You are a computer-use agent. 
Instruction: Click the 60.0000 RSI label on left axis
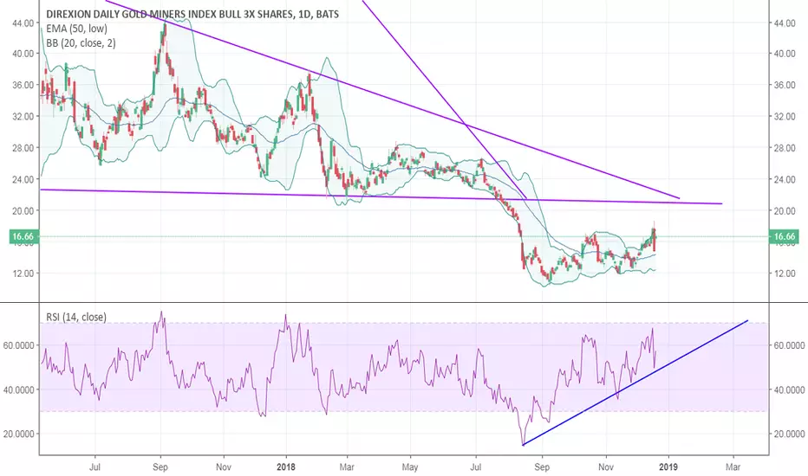click(x=19, y=346)
